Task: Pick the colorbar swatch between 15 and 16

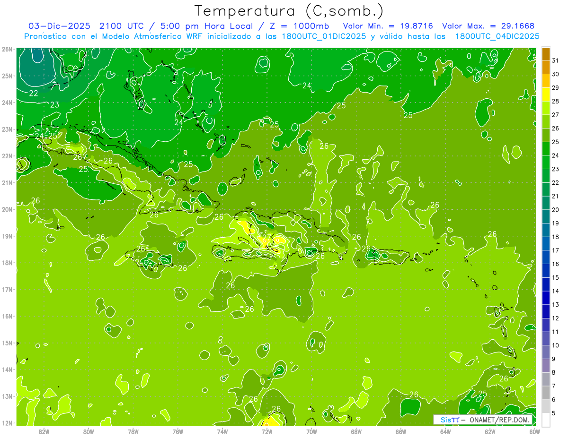Action: click(x=546, y=271)
